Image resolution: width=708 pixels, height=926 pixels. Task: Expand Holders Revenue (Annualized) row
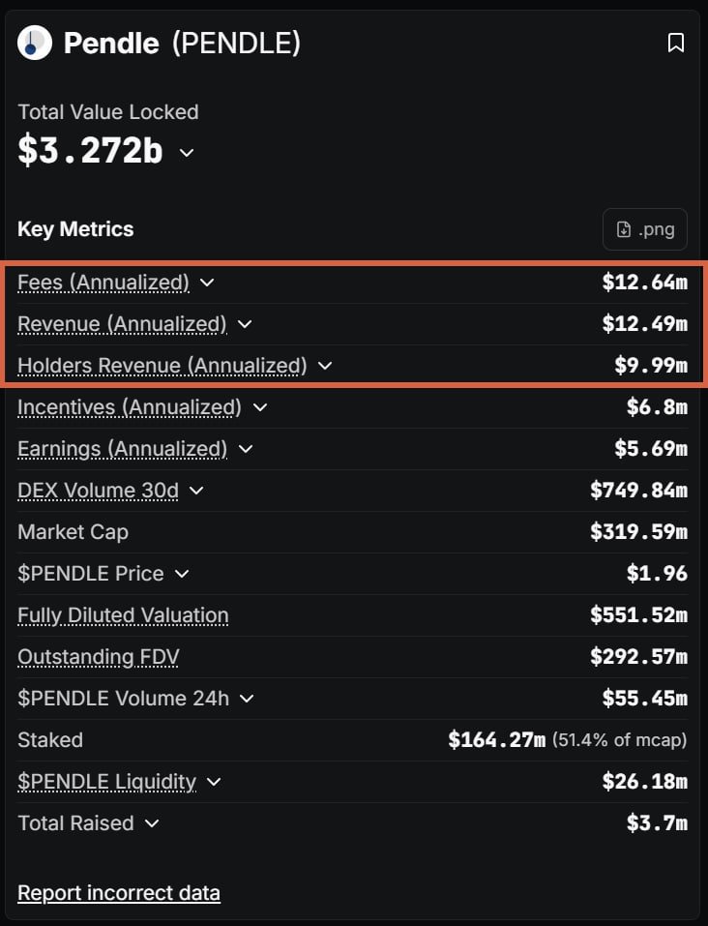click(x=325, y=366)
